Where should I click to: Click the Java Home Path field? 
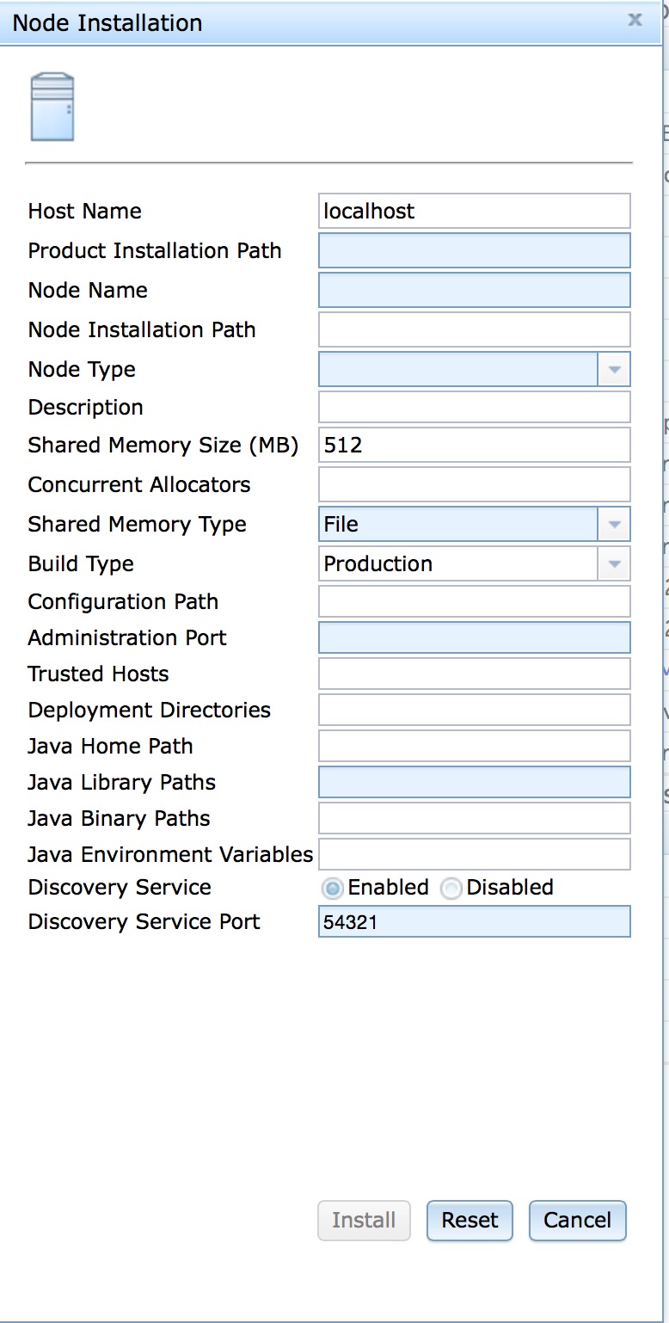[474, 746]
